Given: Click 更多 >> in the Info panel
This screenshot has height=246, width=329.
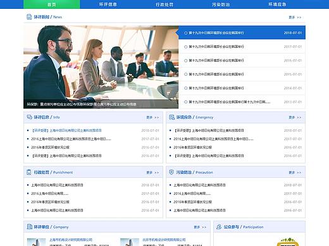Looking at the screenshot, I should point(152,117).
